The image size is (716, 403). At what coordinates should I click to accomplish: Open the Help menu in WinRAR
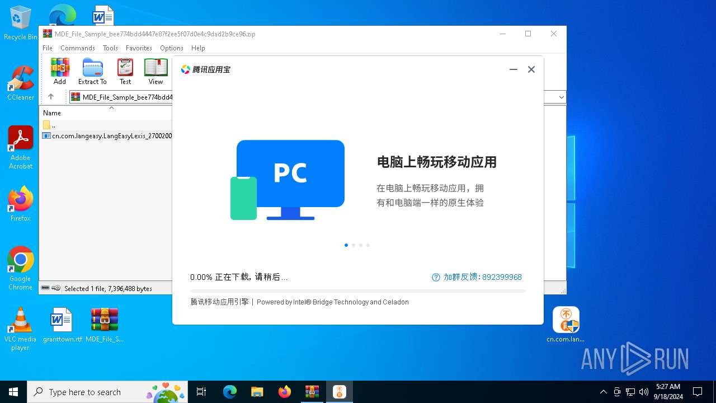(198, 48)
